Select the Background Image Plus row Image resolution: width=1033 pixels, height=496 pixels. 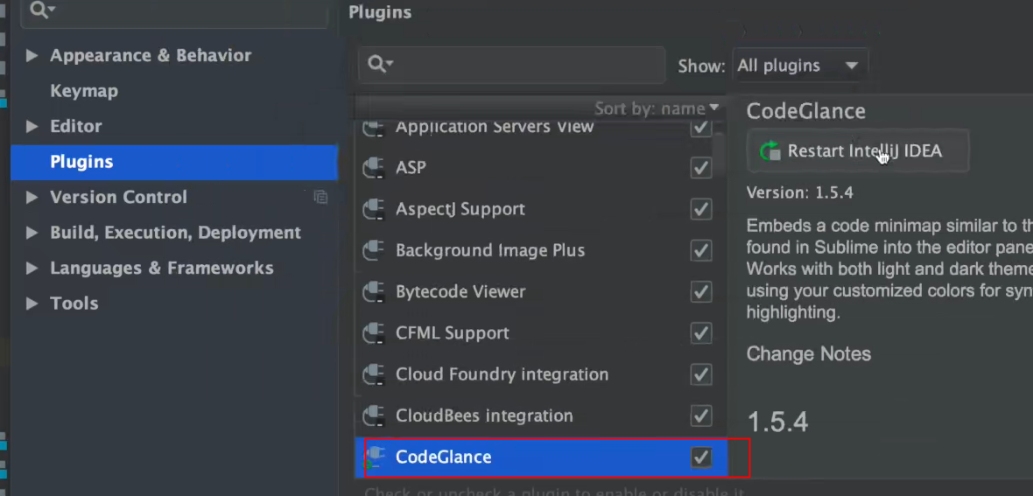point(540,250)
